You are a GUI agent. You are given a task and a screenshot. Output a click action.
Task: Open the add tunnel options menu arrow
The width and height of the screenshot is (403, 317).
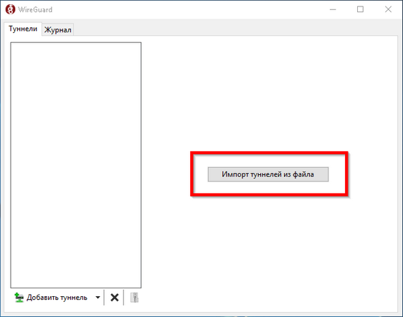point(98,298)
